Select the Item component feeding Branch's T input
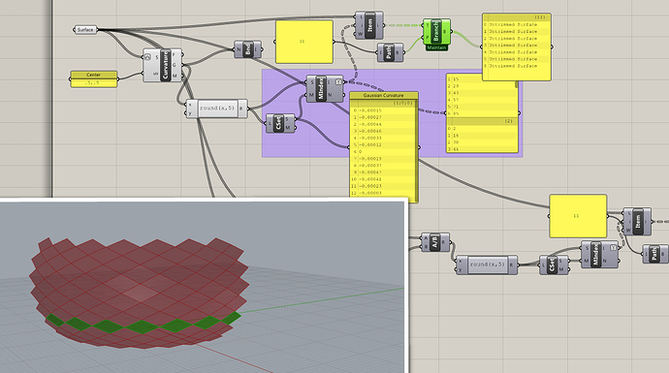This screenshot has height=373, width=669. point(369,25)
